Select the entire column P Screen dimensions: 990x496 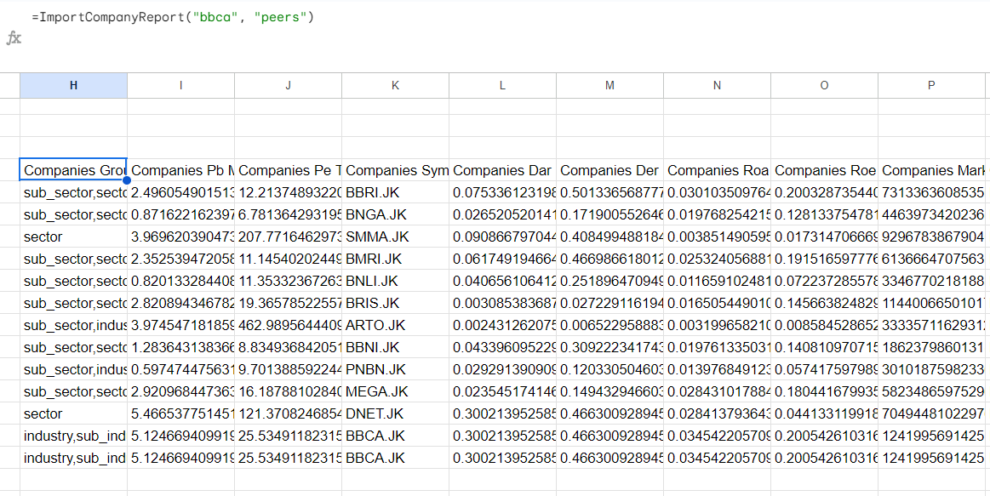tap(930, 85)
